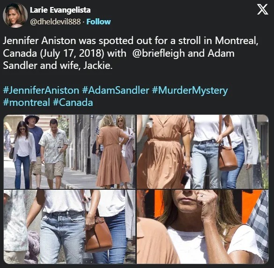
Task: Click ring on hand in close-up photo
Action: tap(202, 195)
